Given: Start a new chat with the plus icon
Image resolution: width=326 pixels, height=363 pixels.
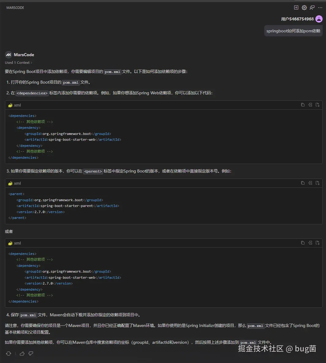Looking at the screenshot, I should pyautogui.click(x=296, y=8).
